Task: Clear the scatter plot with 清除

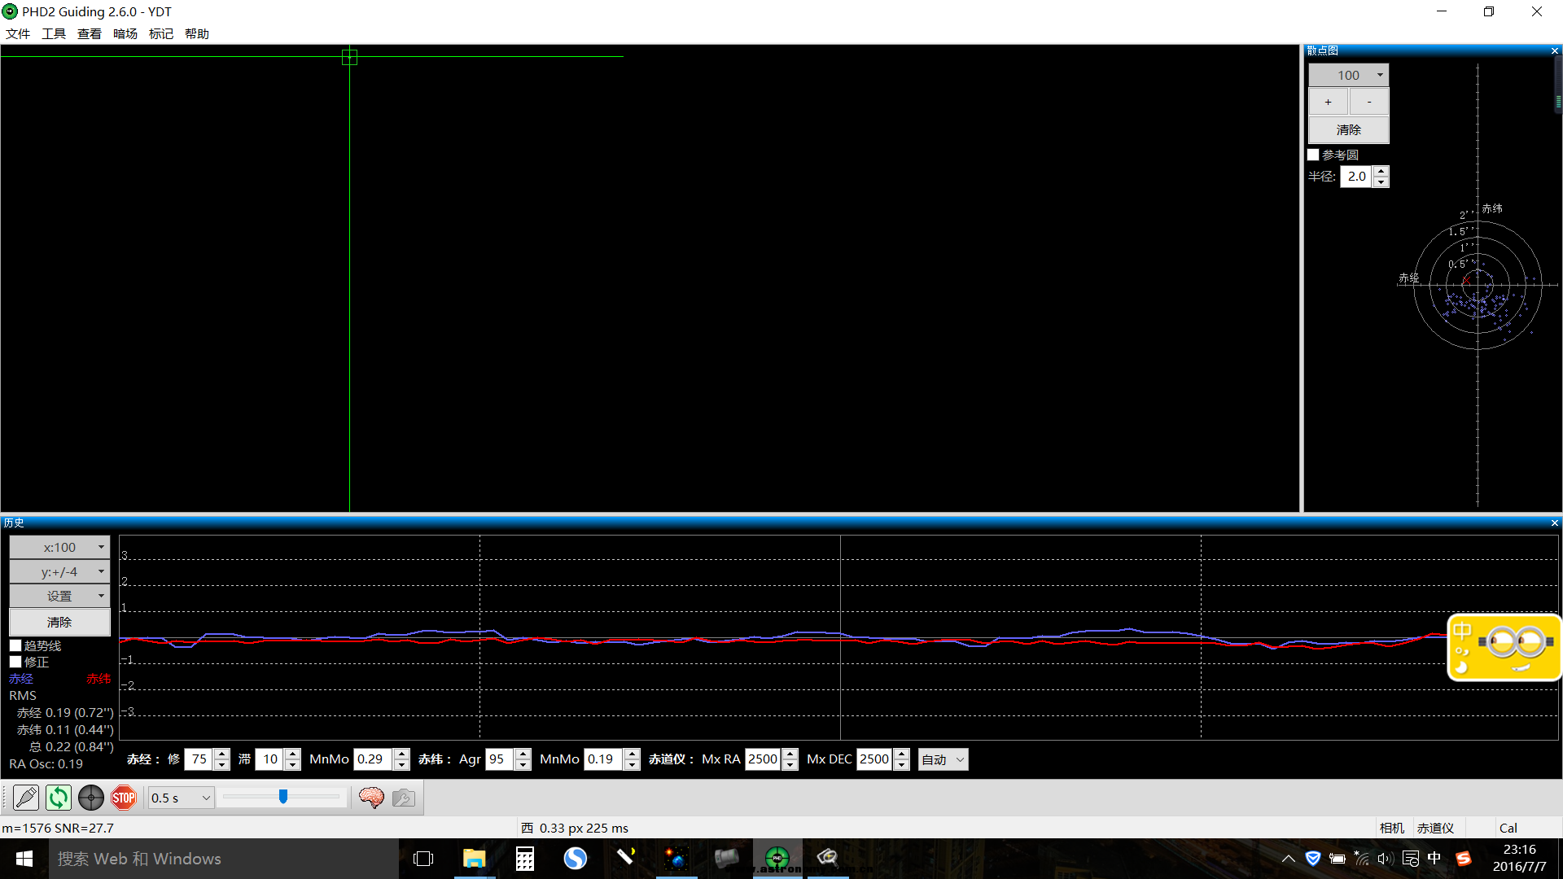Action: 1348,129
